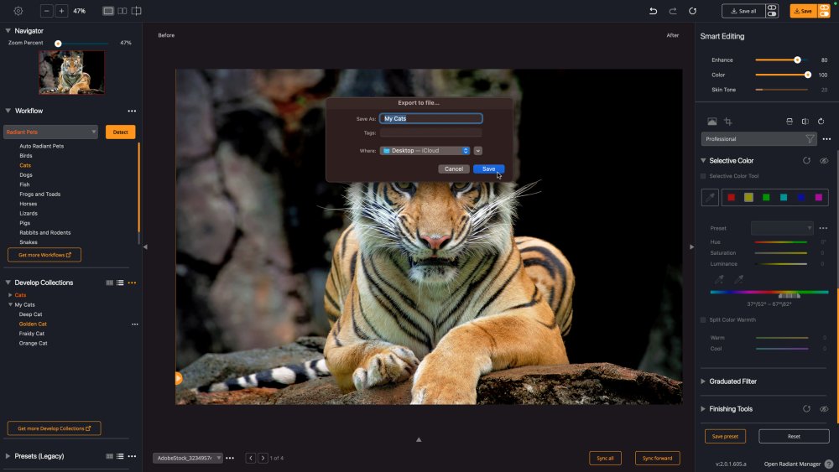This screenshot has height=472, width=839.
Task: Toggle the Save all options switch
Action: pyautogui.click(x=772, y=11)
